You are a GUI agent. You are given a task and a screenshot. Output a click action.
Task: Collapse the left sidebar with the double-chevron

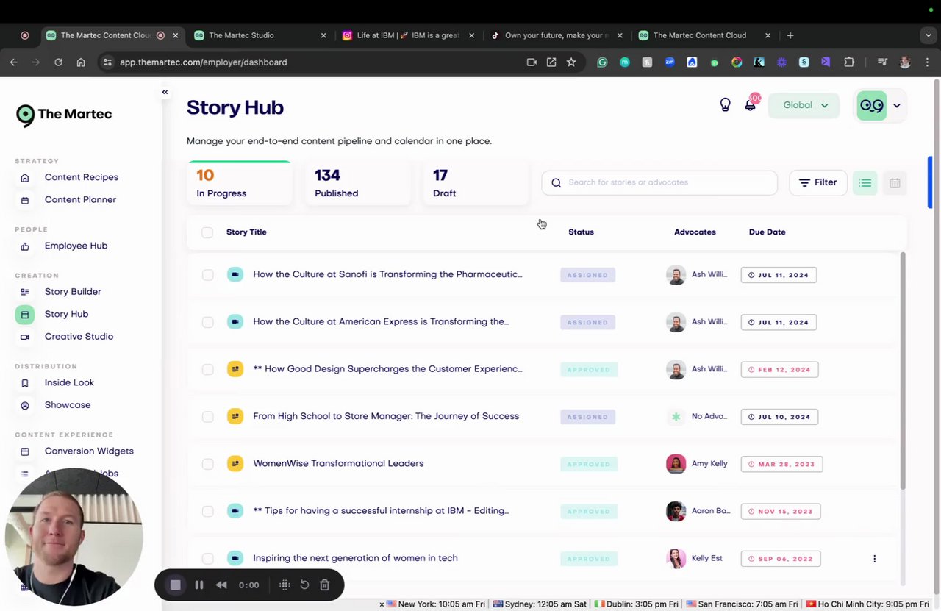(x=165, y=92)
